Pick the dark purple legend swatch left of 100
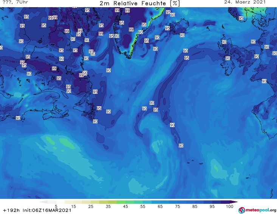 (x=225, y=202)
